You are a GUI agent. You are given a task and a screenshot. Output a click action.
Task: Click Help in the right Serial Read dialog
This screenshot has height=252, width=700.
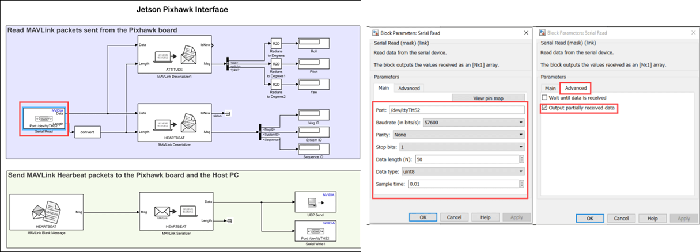coord(652,219)
